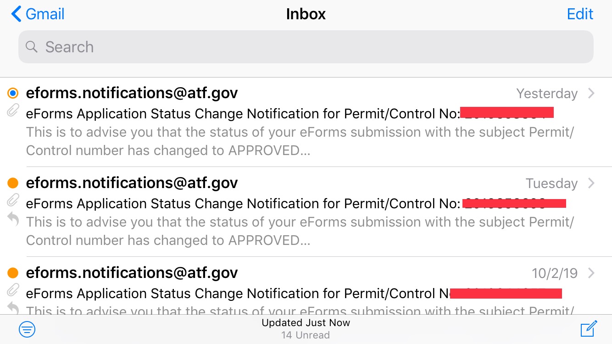Tap the back chevron beside Gmail

click(16, 14)
